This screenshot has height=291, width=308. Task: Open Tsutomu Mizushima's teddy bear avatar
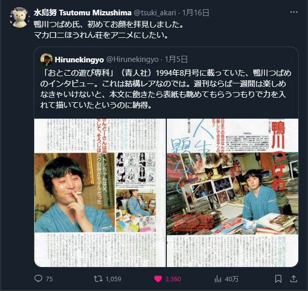click(19, 17)
